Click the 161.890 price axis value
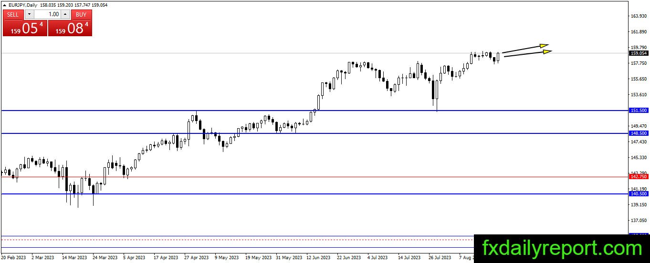Image resolution: width=650 pixels, height=263 pixels. coord(638,32)
